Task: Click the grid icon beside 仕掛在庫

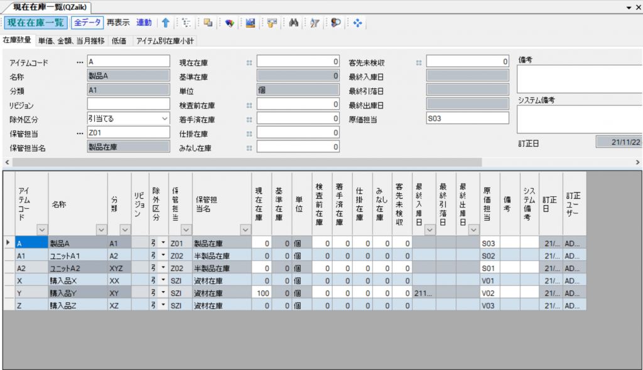Action: 249,134
